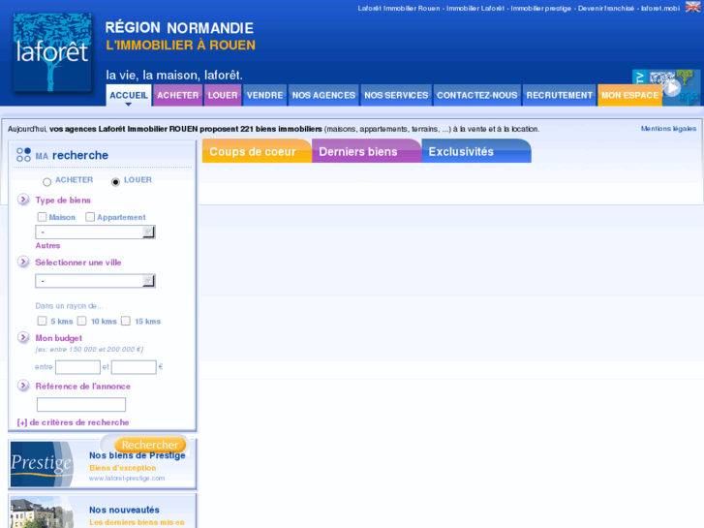Follow the laforet.mobi top link

click(660, 8)
